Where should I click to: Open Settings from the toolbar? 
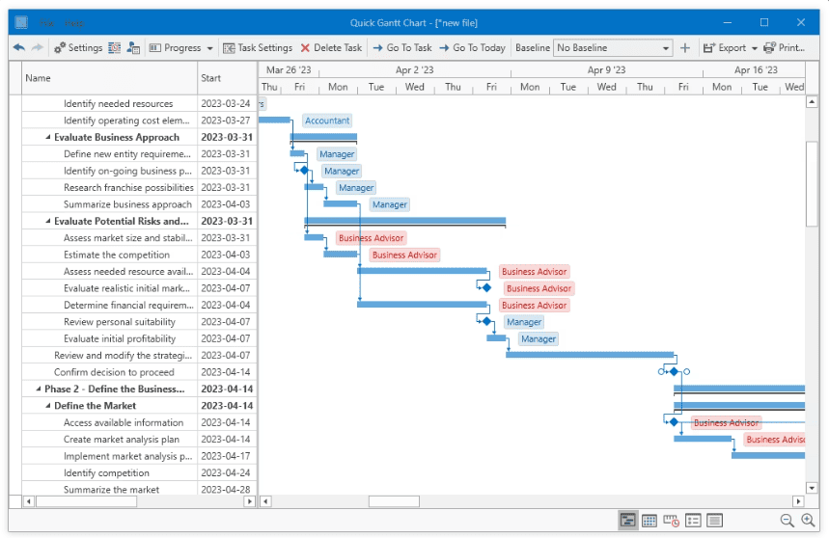coord(78,47)
